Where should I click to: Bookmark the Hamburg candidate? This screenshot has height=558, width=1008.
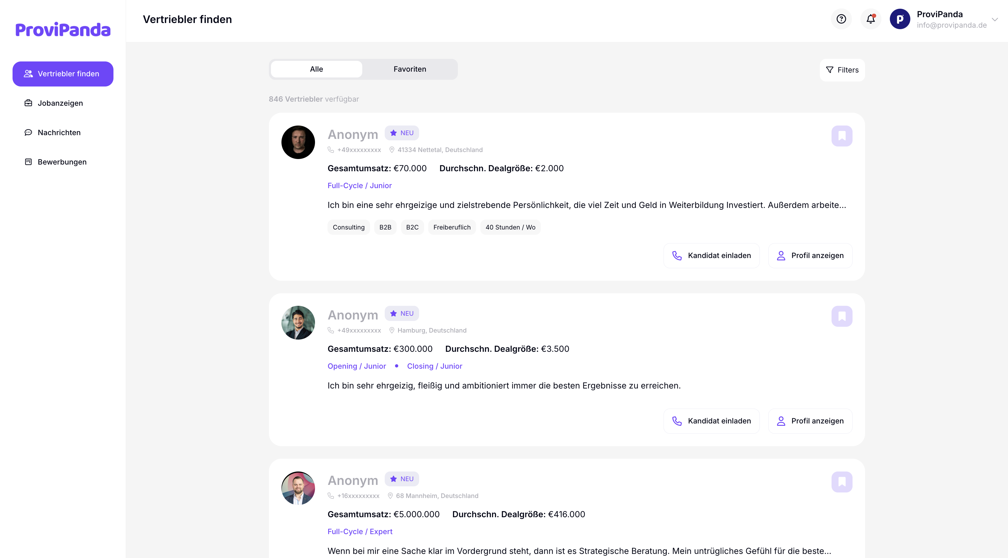[842, 316]
